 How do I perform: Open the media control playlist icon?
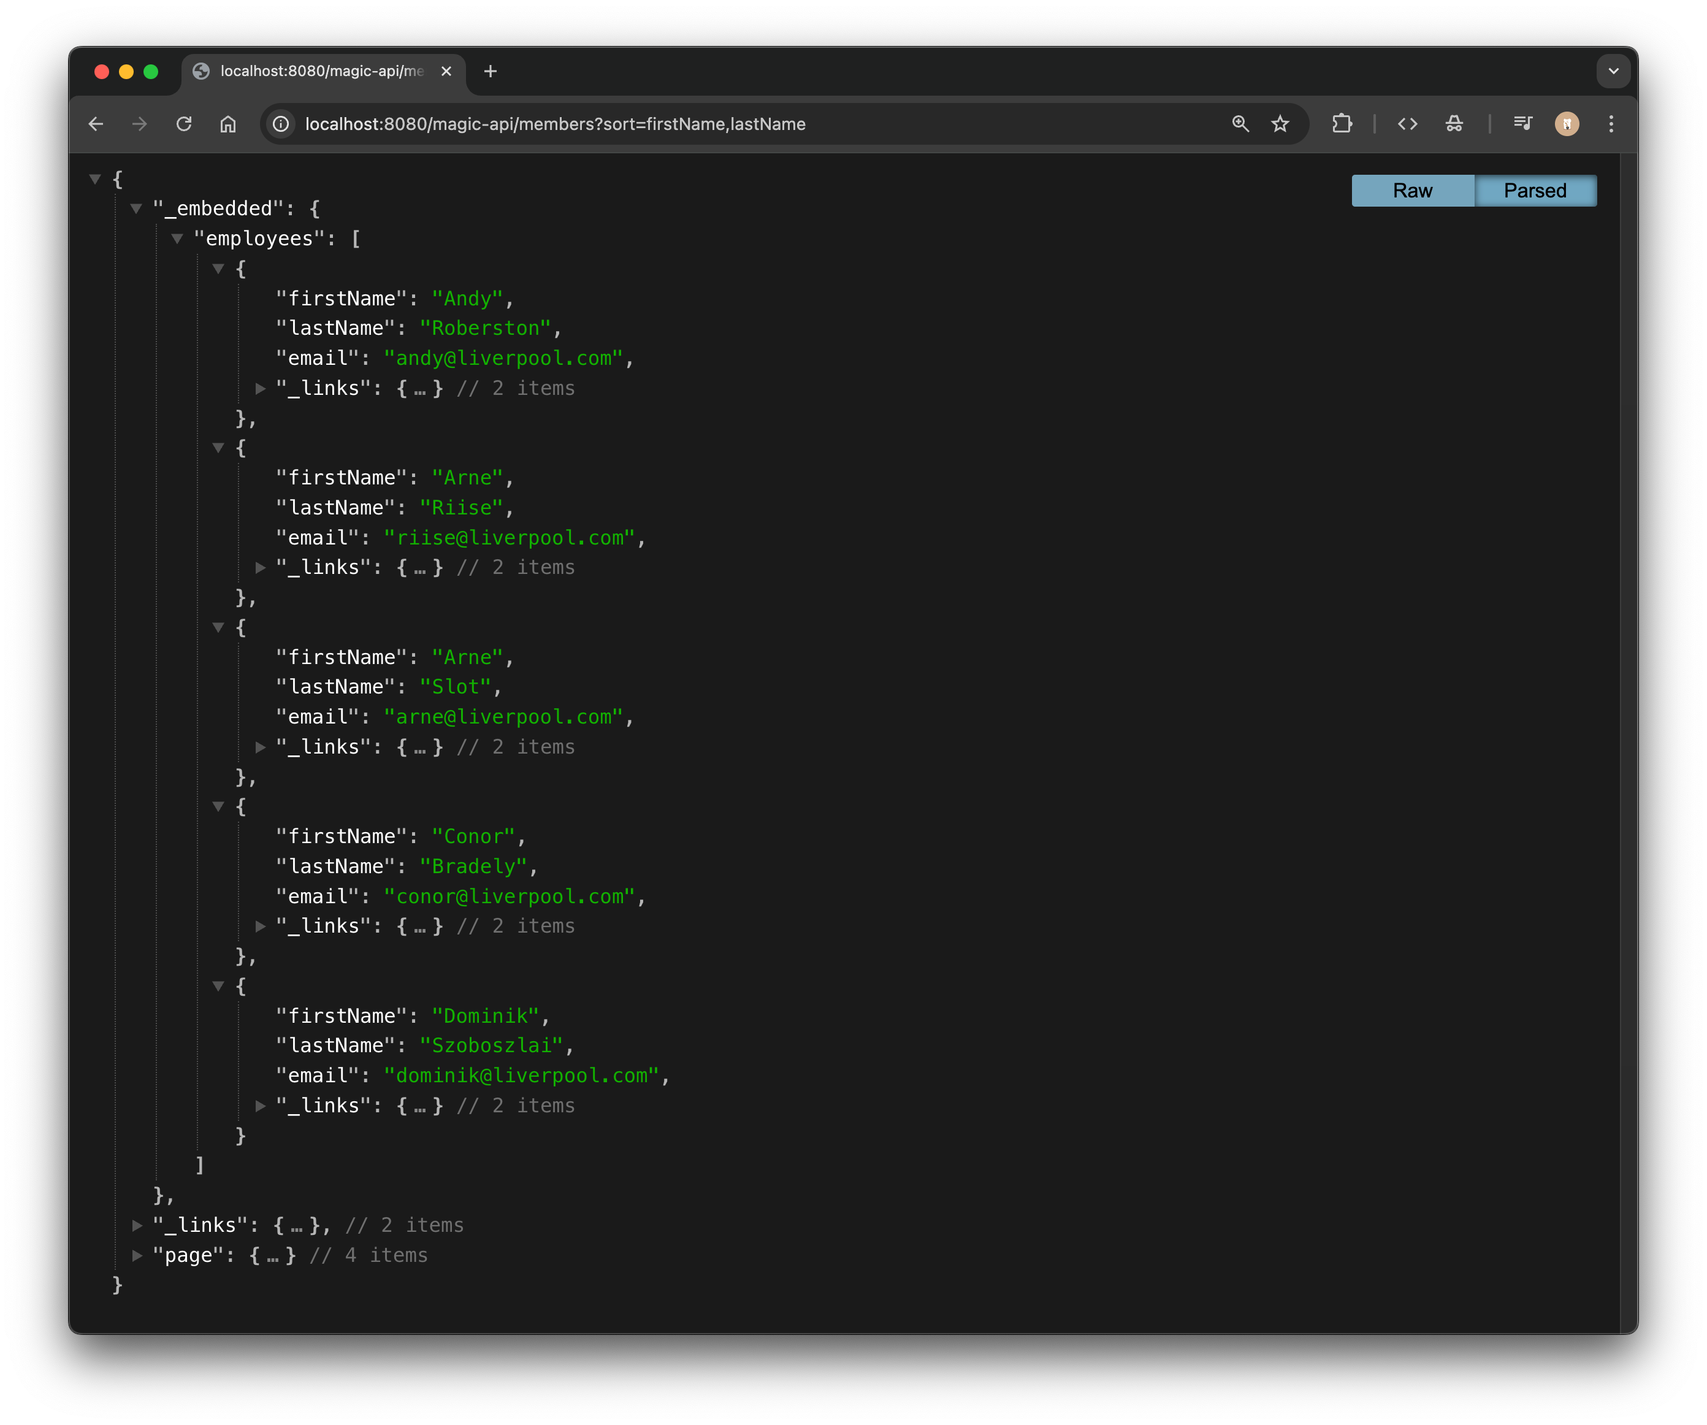tap(1522, 124)
